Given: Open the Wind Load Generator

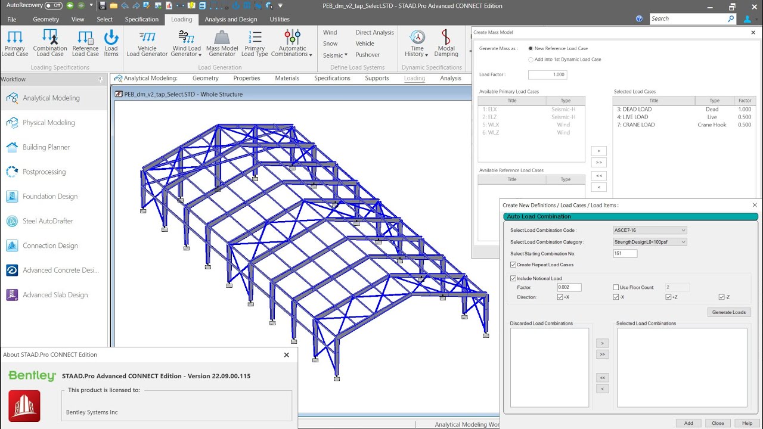Looking at the screenshot, I should [186, 43].
